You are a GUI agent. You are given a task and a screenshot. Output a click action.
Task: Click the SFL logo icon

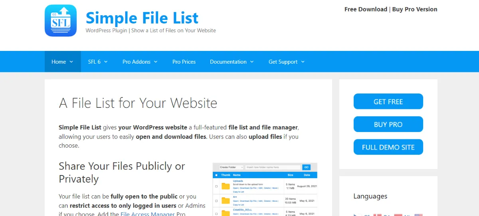coord(61,21)
